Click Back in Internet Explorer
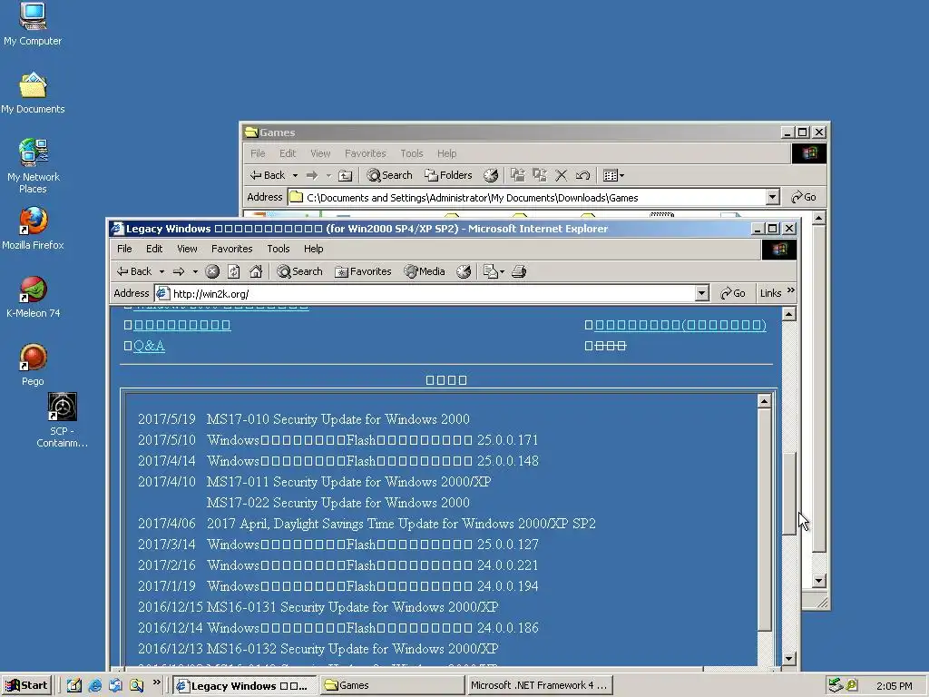The height and width of the screenshot is (697, 929). click(x=134, y=271)
